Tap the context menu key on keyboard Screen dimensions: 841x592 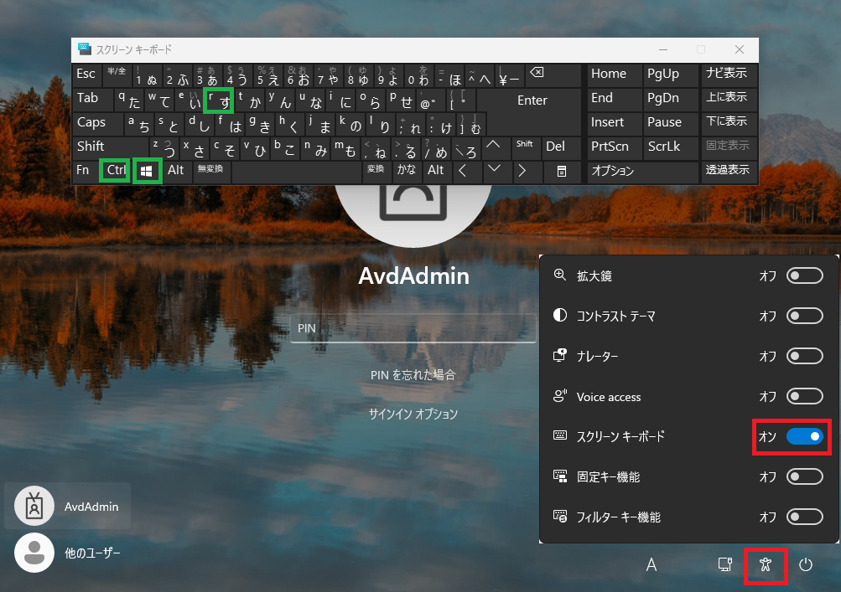coord(561,172)
